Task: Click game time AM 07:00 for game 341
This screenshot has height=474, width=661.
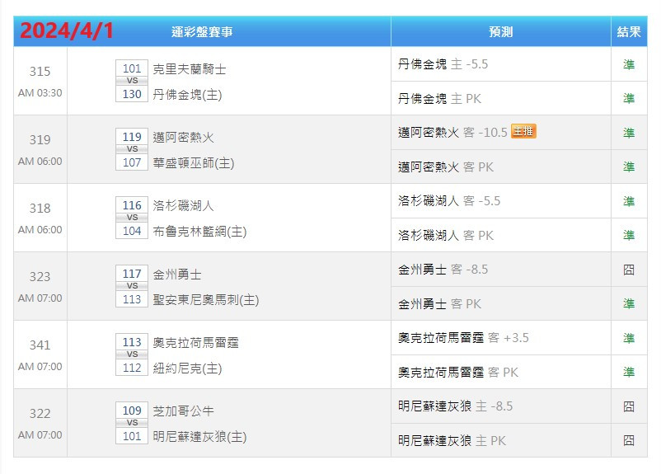Action: (40, 367)
